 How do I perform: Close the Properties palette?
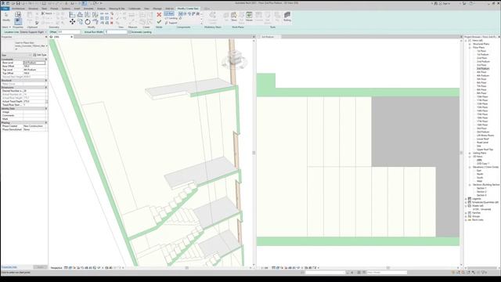tap(46, 37)
